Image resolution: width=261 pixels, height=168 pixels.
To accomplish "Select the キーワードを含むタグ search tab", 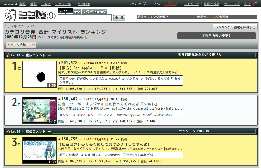I will coord(94,11).
